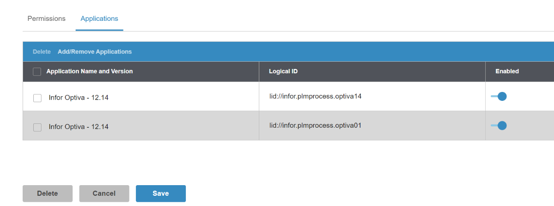Check the box for the optiva01 row
Viewport: 554px width, 206px height.
pyautogui.click(x=38, y=127)
